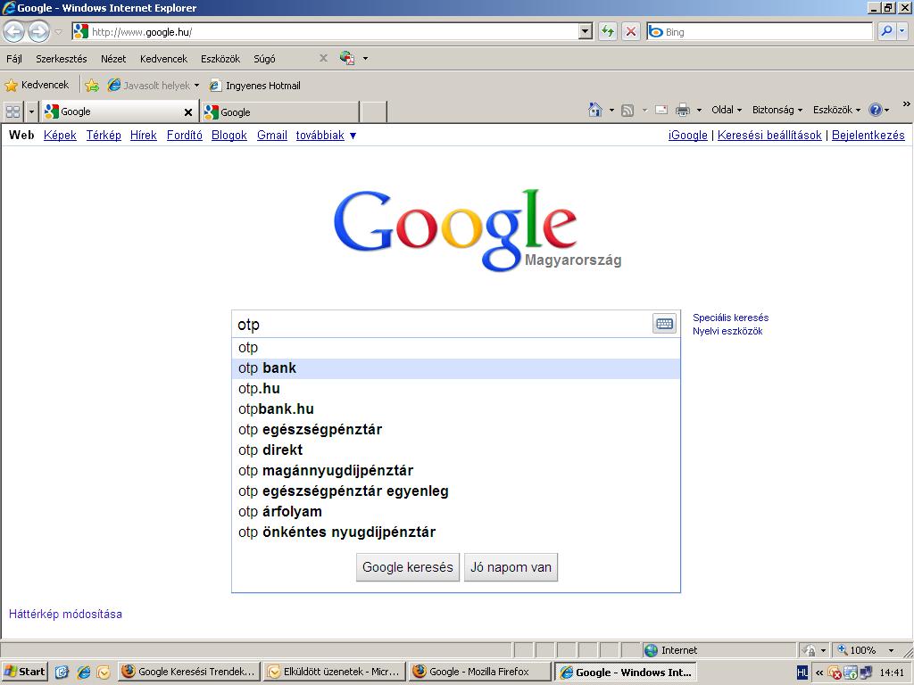Click the Refresh page icon
Viewport: 914px width, 685px height.
(608, 31)
